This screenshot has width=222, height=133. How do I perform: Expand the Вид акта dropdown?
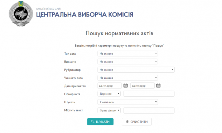coord(128,62)
